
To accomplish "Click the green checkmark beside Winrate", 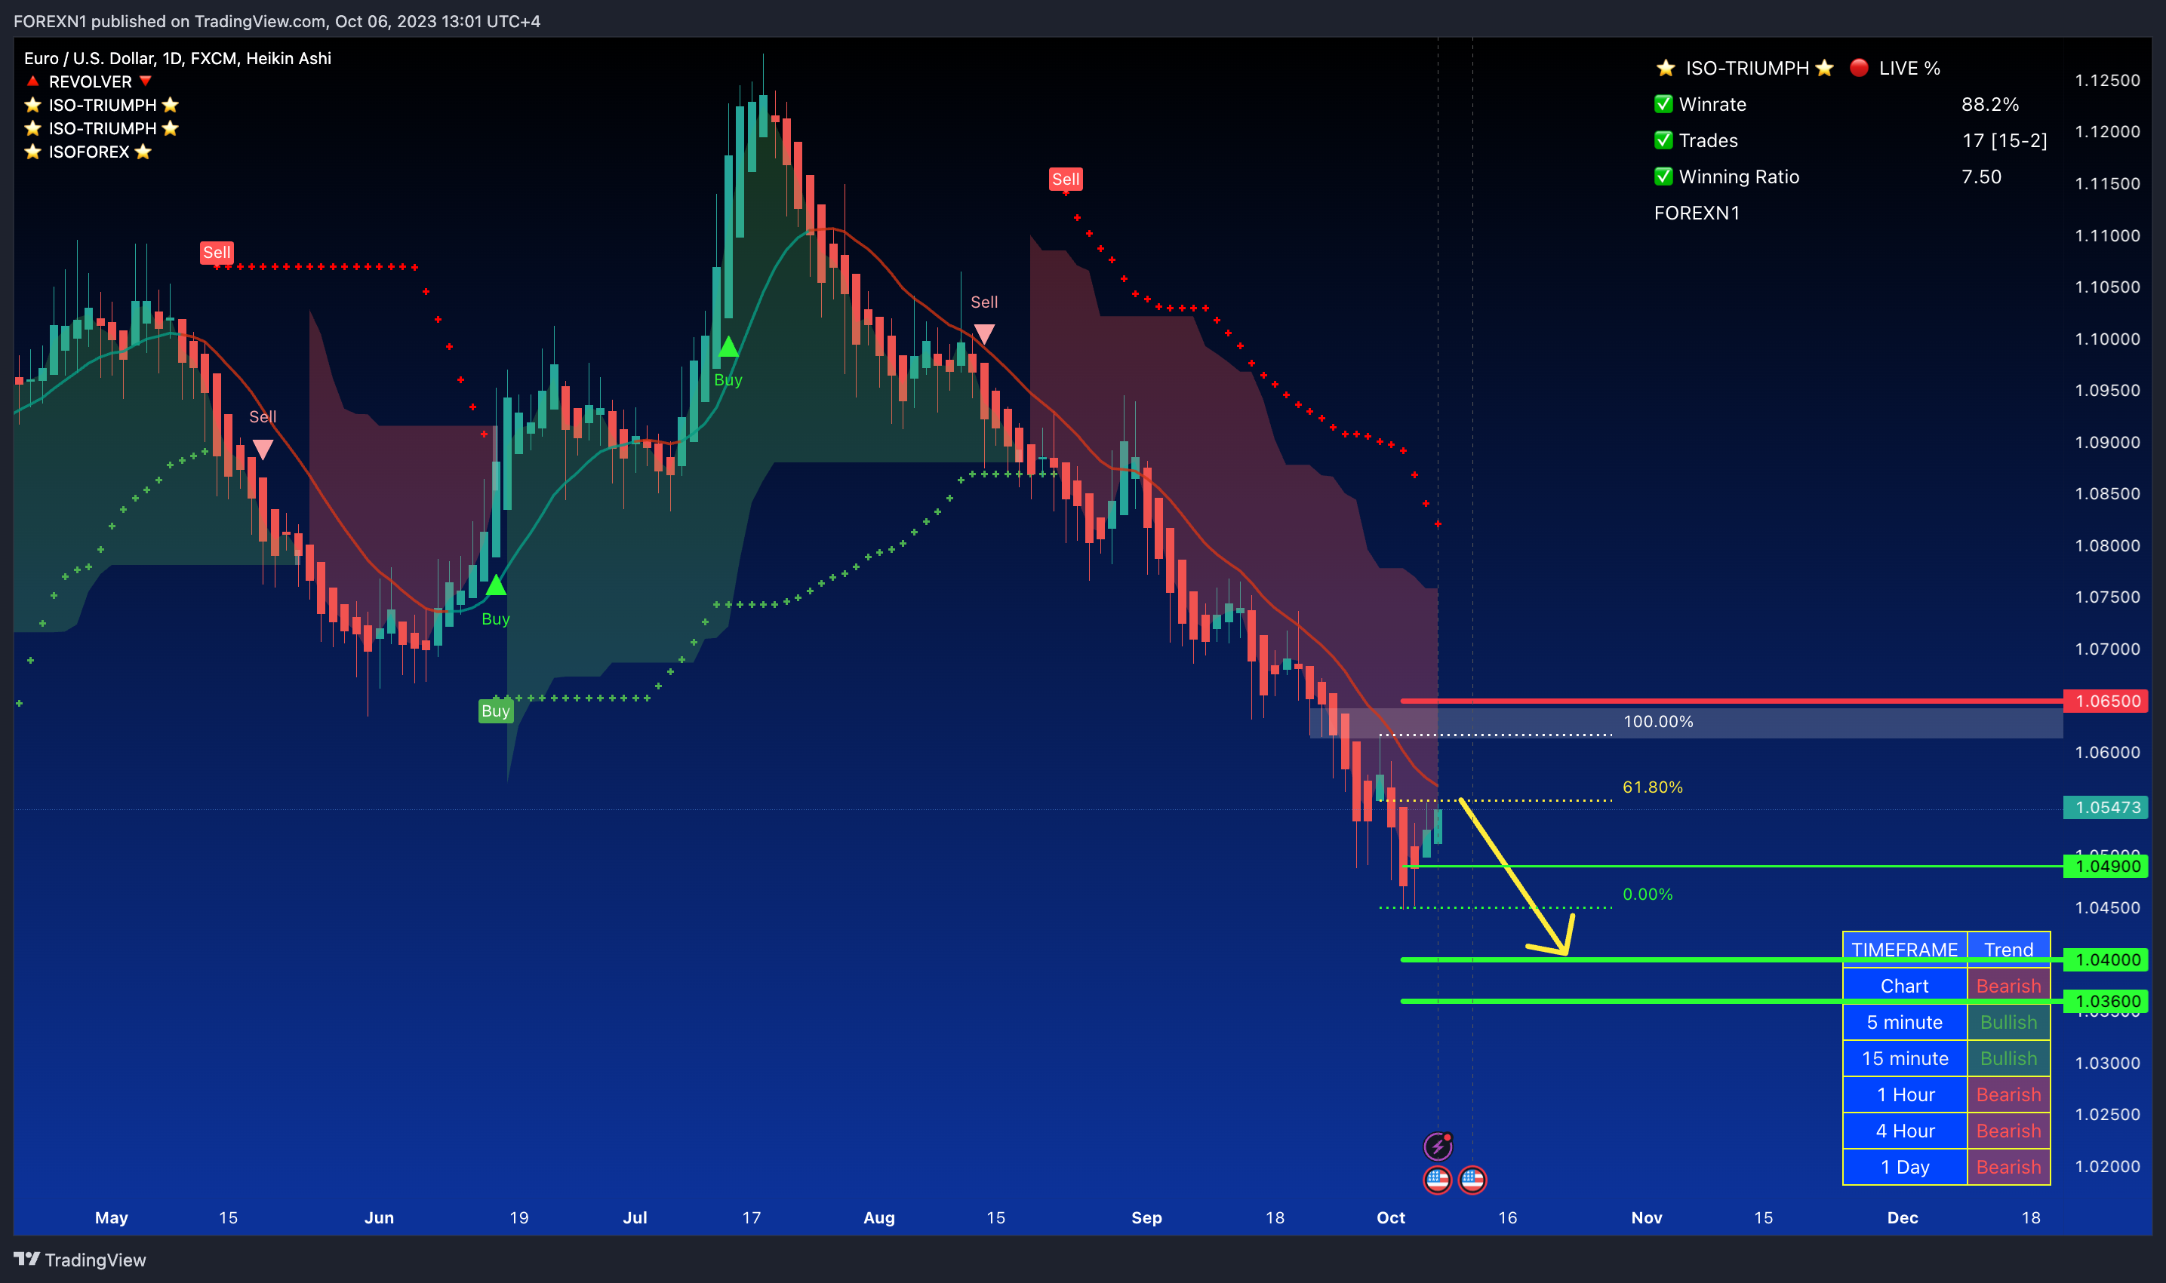I will tap(1663, 104).
